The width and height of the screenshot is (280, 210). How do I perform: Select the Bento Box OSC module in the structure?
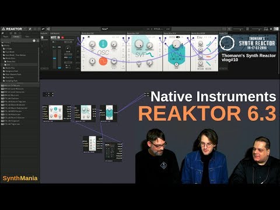(57, 114)
